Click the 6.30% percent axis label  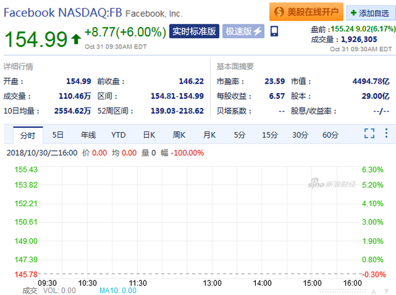tap(373, 169)
